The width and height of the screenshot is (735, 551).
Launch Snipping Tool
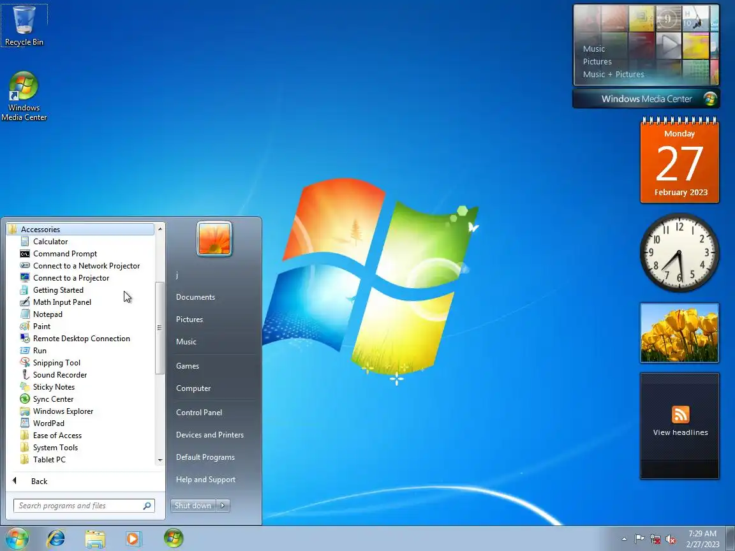click(x=56, y=363)
